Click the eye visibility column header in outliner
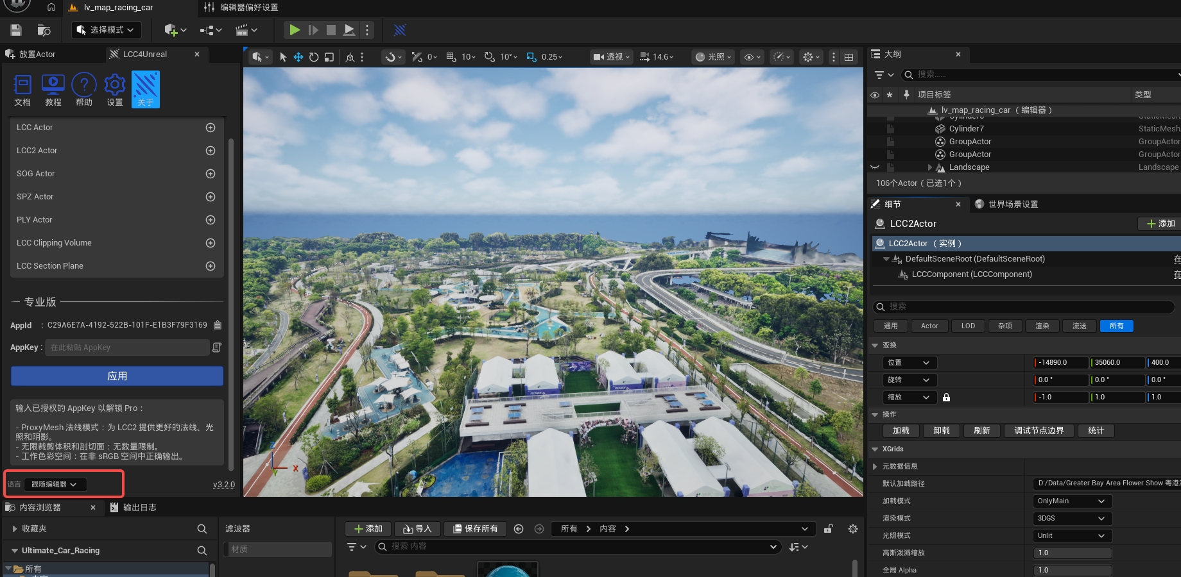The image size is (1181, 577). pyautogui.click(x=874, y=95)
